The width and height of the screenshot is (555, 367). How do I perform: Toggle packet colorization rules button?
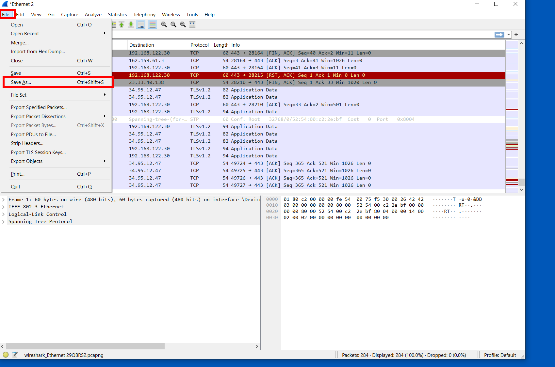[x=152, y=24]
